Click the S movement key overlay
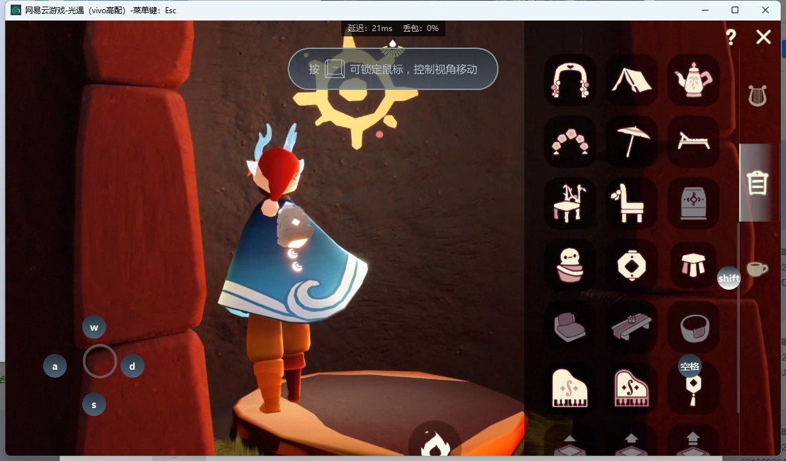 point(94,404)
